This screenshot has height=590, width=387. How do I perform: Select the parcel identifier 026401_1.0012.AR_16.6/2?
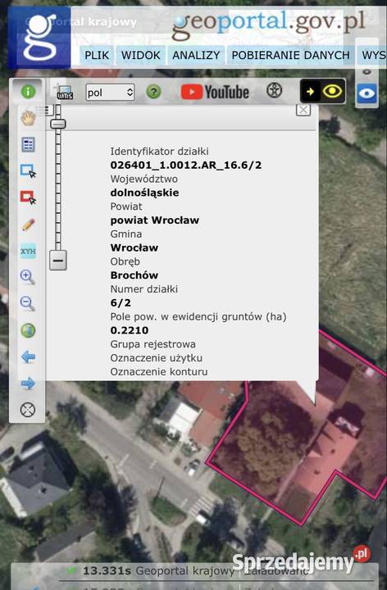coord(186,166)
